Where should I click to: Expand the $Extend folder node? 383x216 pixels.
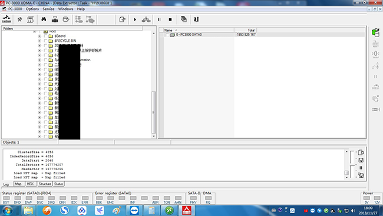39,36
